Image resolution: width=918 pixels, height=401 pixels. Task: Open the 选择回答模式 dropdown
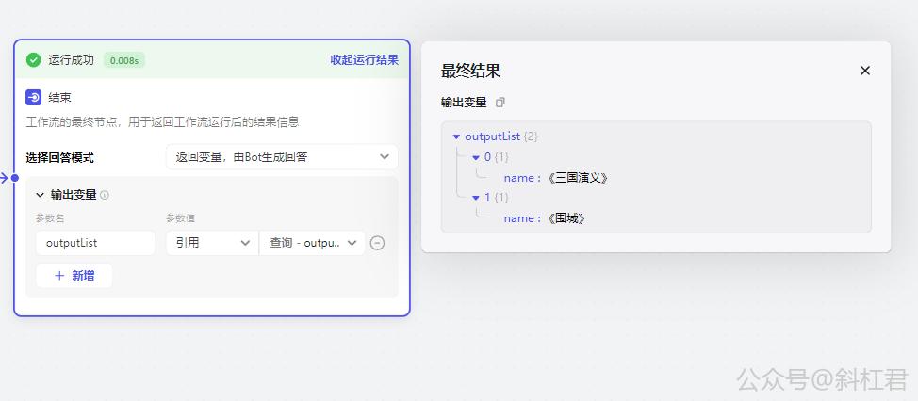(282, 157)
